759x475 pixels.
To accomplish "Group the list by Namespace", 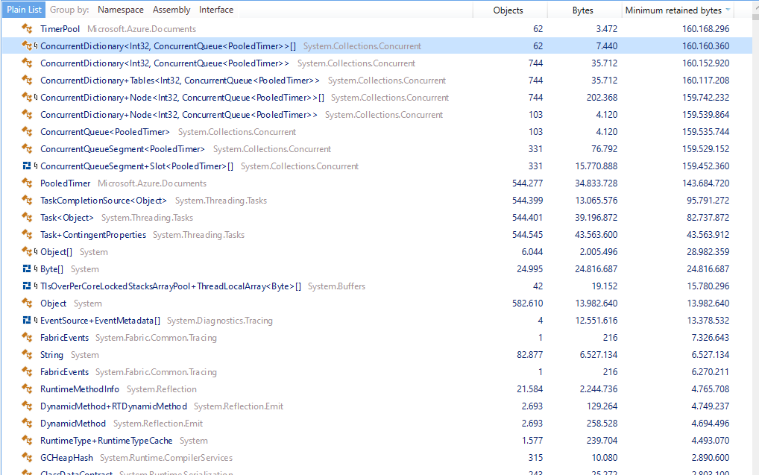I will point(120,10).
